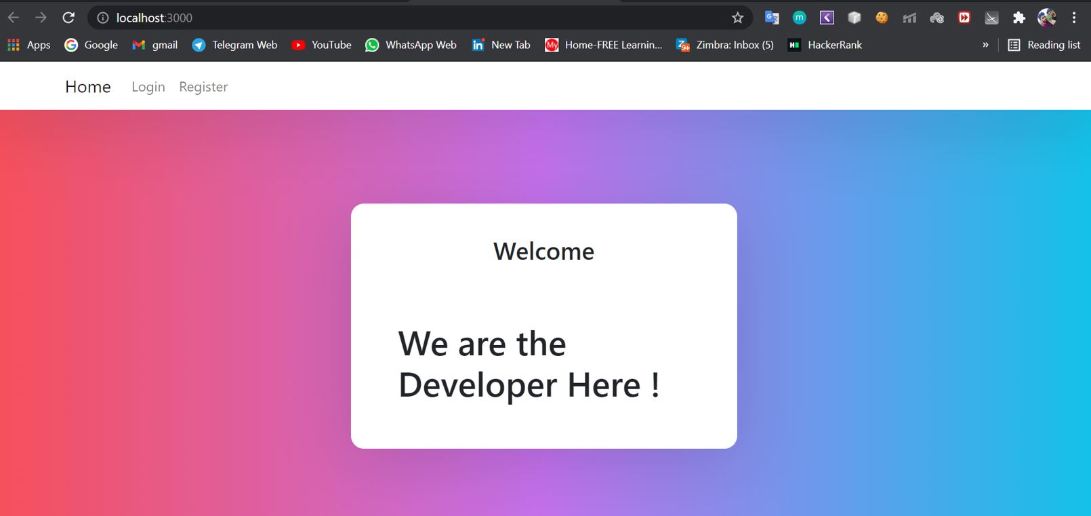Open the Reading list panel
1091x516 pixels.
coord(1044,45)
